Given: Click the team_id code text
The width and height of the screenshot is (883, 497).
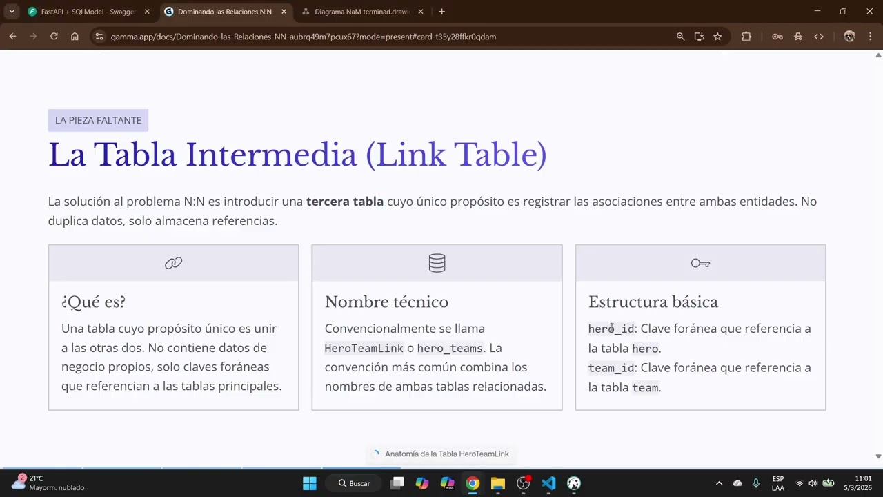Looking at the screenshot, I should [x=611, y=368].
